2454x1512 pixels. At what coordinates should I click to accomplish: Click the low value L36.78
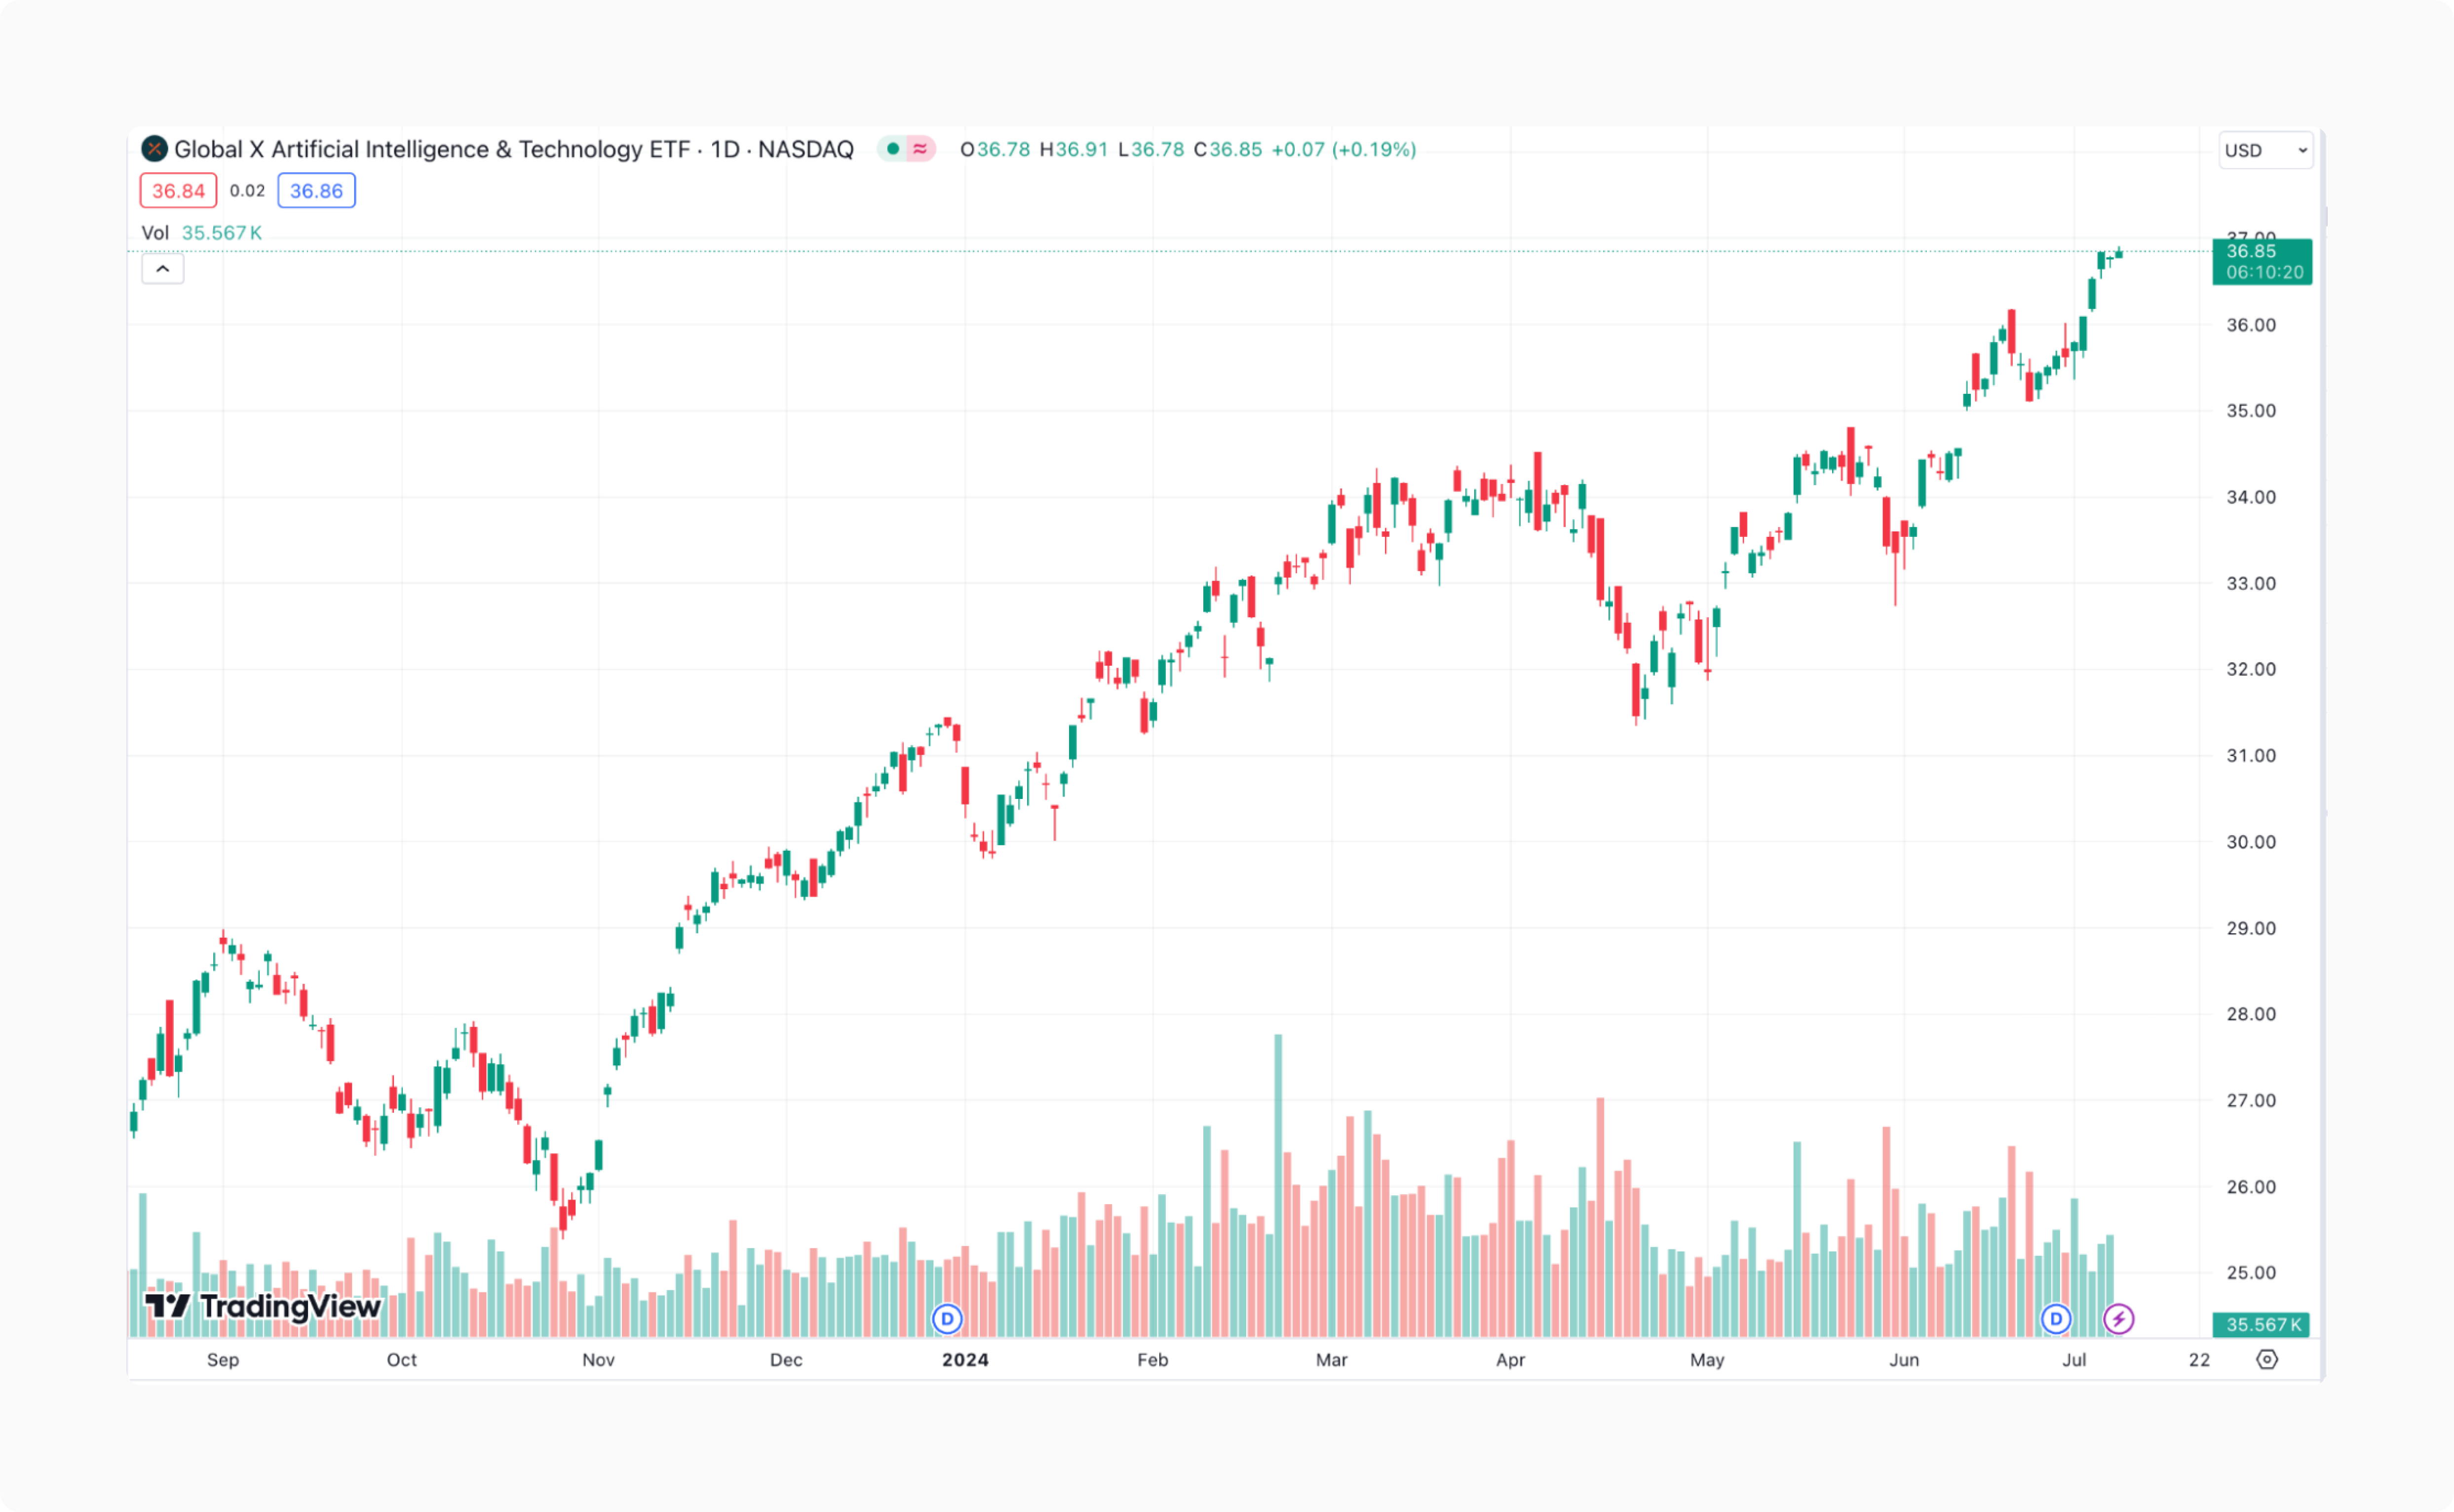1151,150
